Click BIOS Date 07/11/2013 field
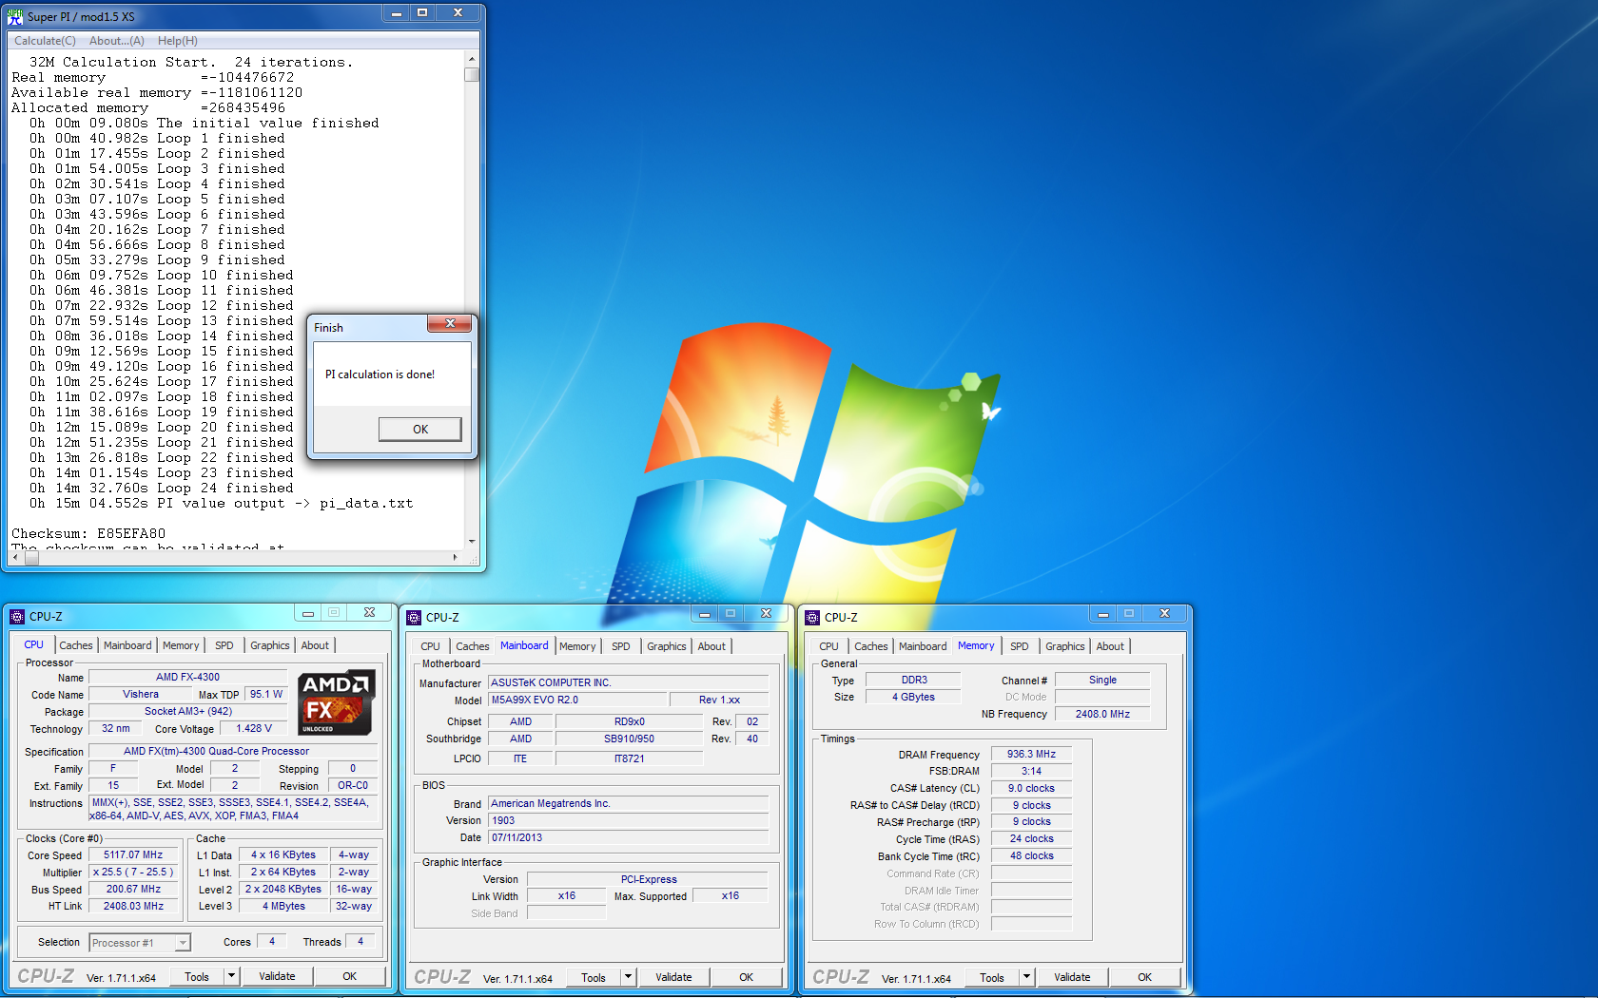Screen dimensions: 1598x998 629,837
